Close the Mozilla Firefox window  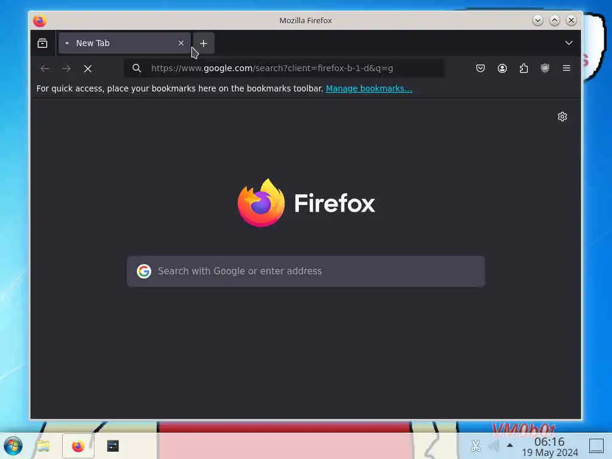[571, 20]
